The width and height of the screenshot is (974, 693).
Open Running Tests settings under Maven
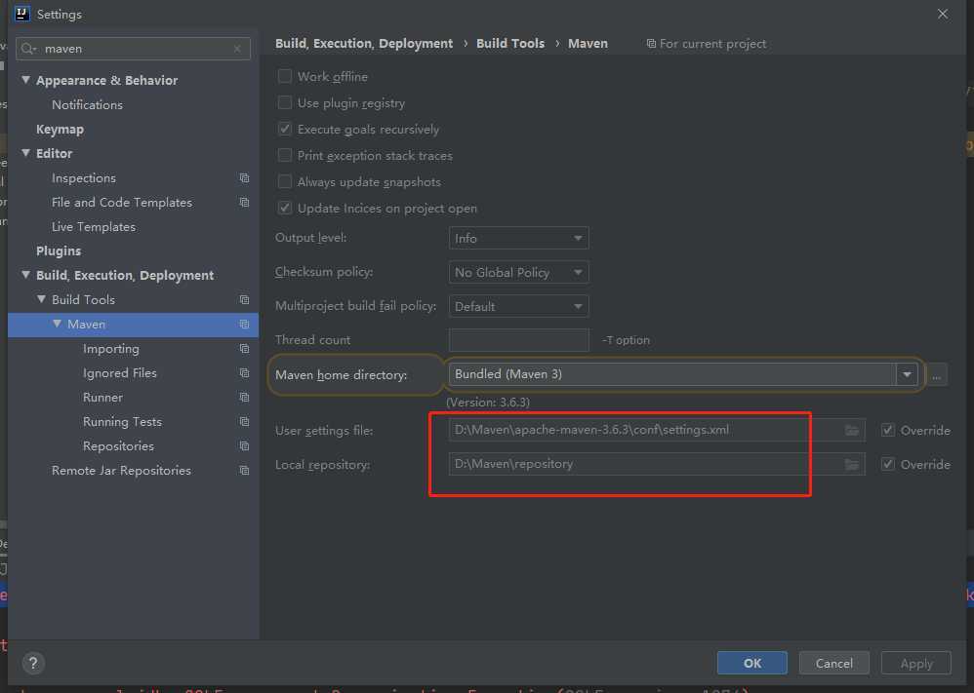122,422
